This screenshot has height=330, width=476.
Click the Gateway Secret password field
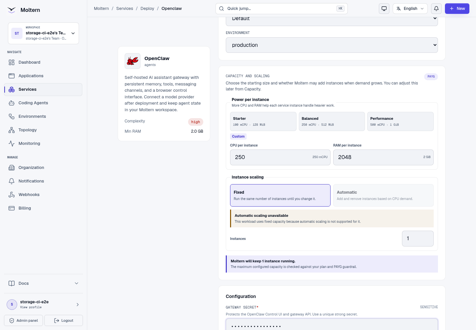pos(332,324)
